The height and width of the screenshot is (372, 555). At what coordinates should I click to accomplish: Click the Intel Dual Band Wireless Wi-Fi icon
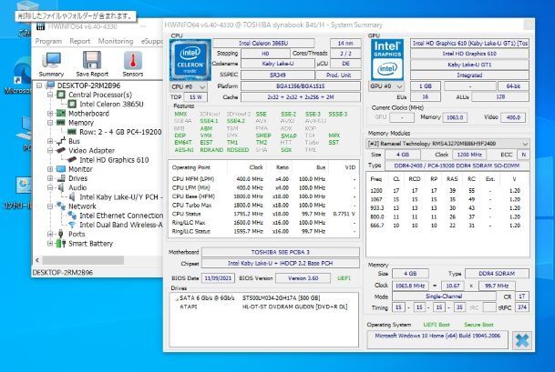(72, 225)
